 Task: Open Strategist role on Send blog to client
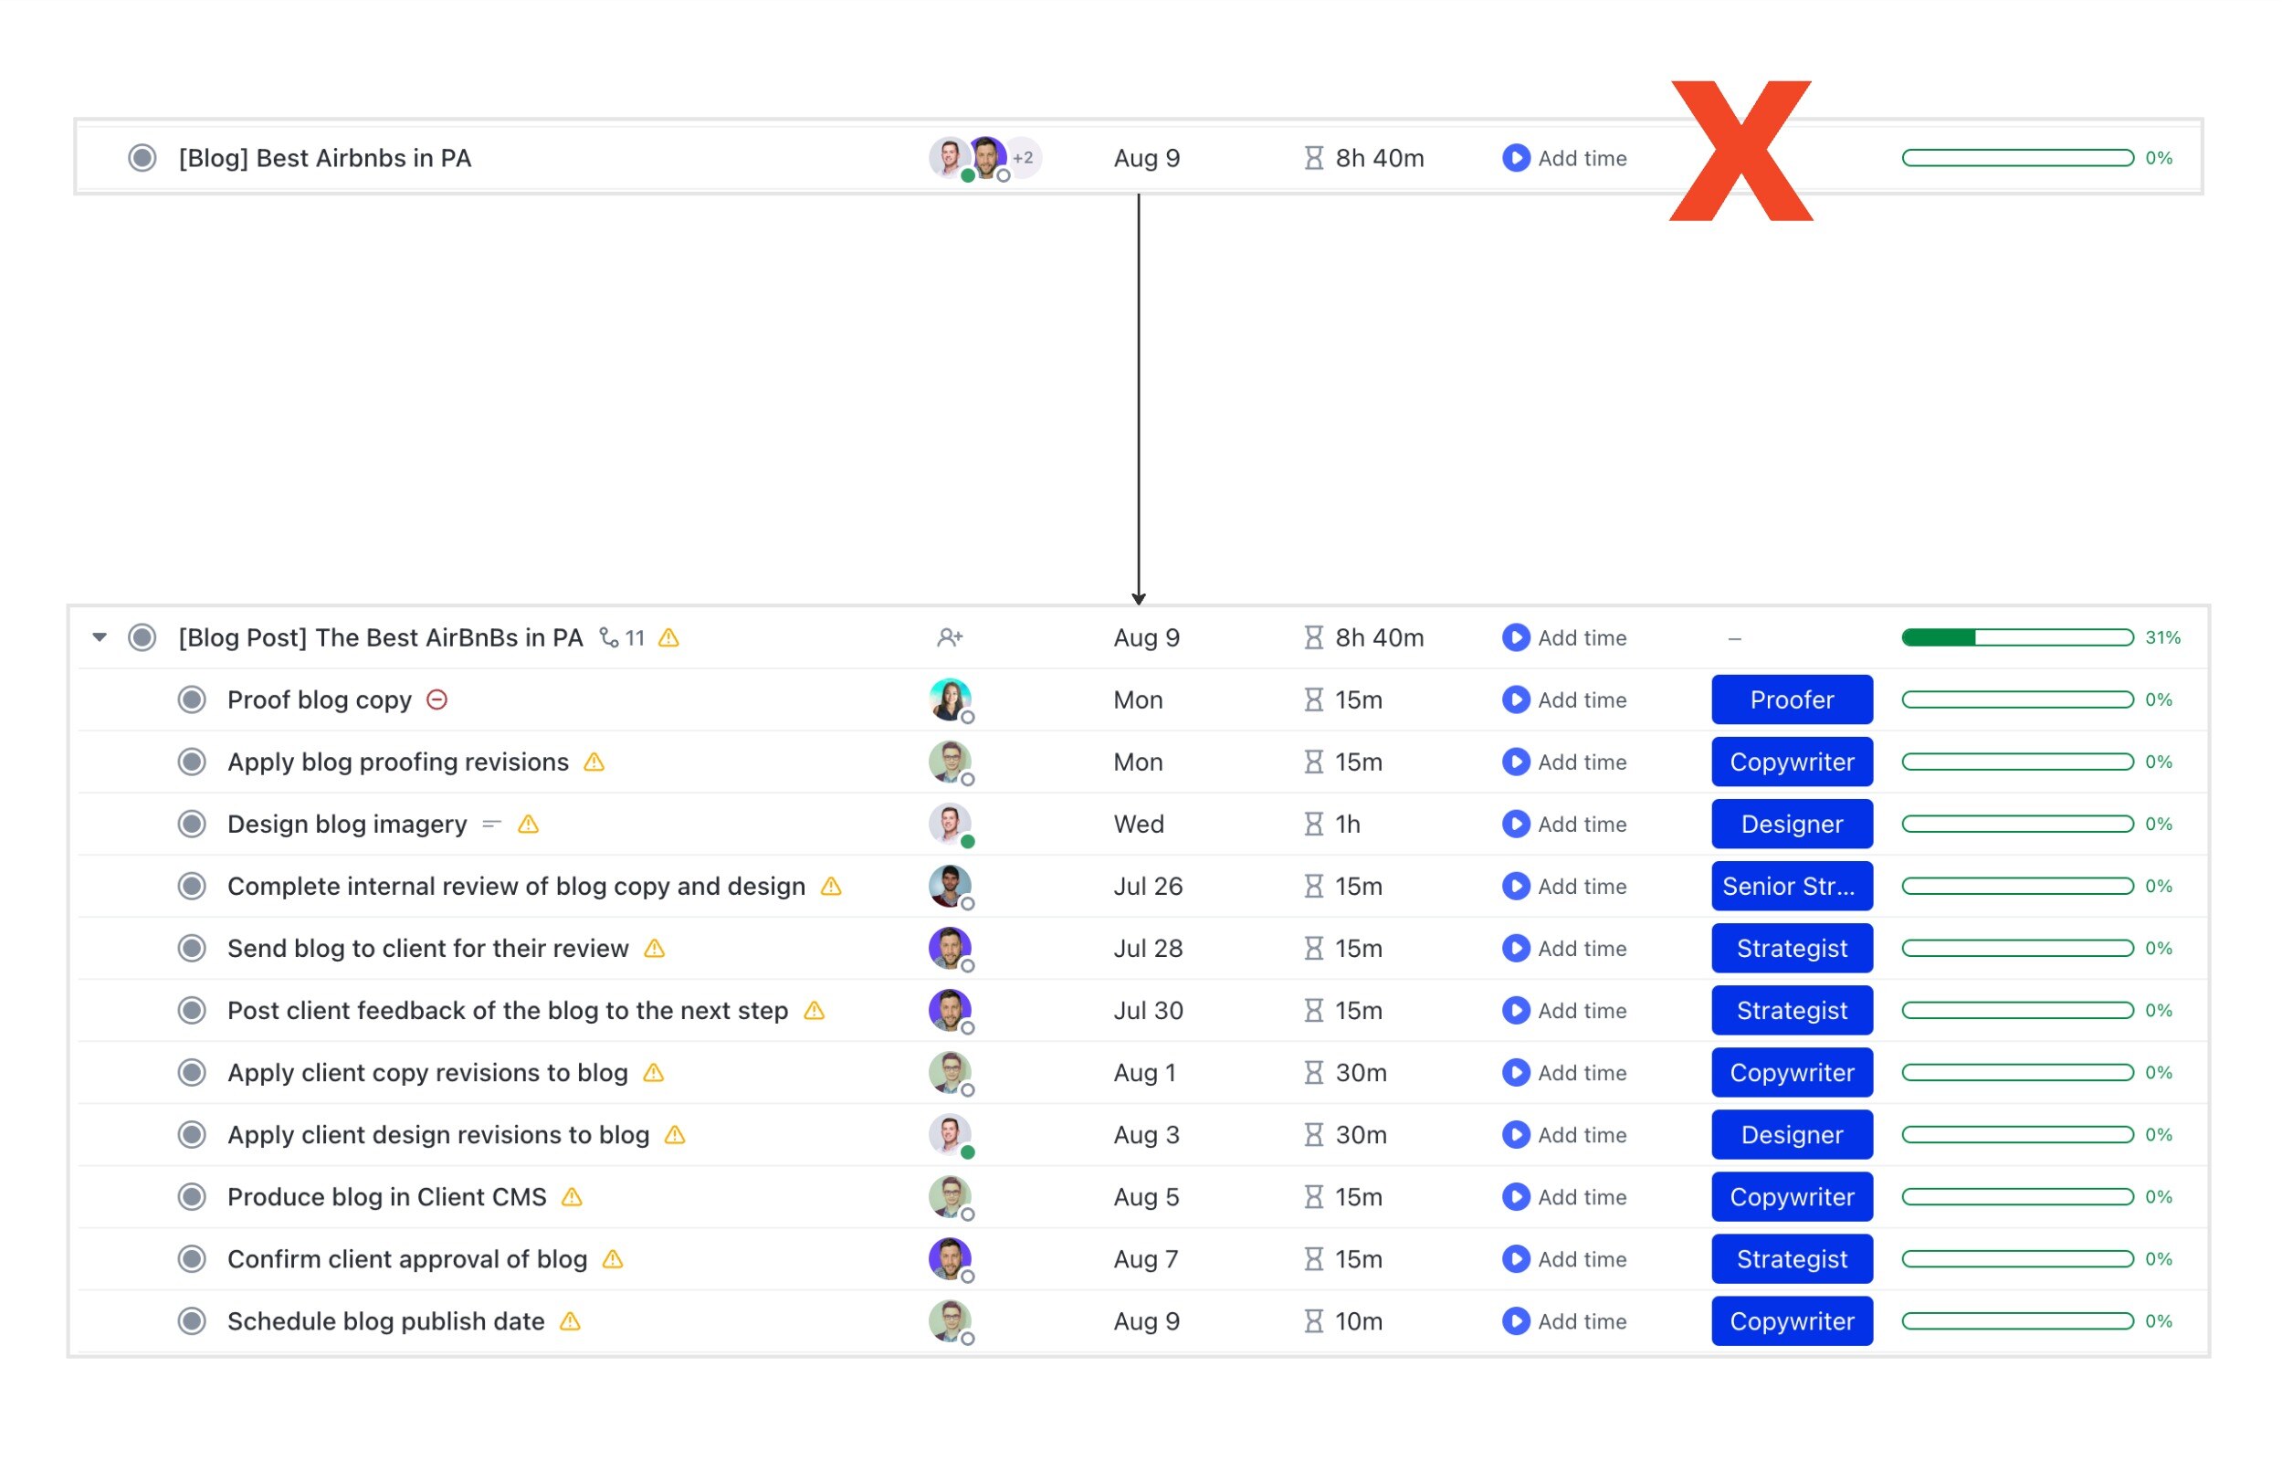(x=1792, y=949)
